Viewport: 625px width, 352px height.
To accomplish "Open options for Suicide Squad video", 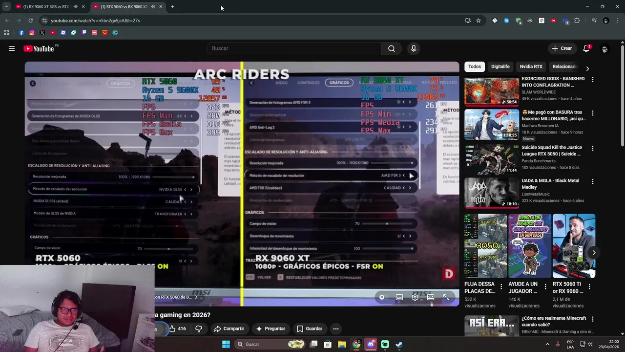I will [x=593, y=148].
